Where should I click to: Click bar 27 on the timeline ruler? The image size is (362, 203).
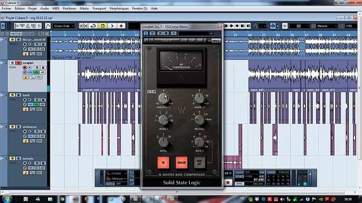coord(235,35)
